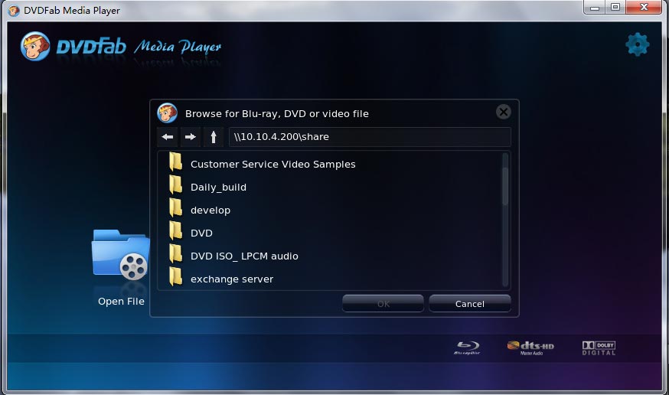
Task: Click the path field \\10.10.4.200\share
Action: 370,137
